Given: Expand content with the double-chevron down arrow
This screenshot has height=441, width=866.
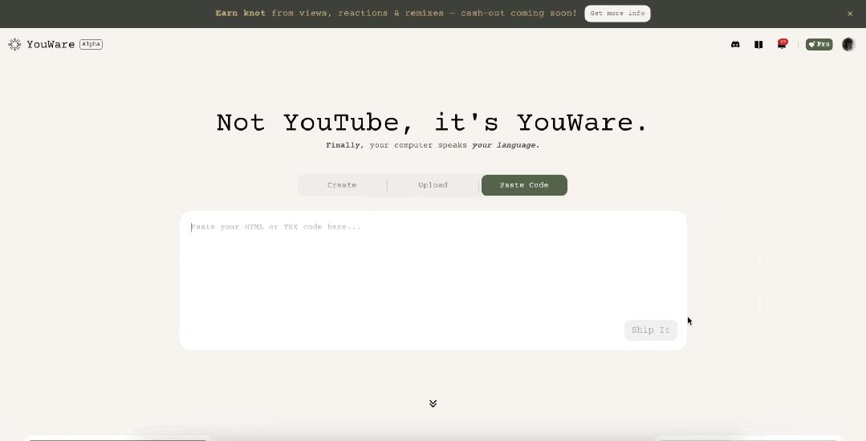Looking at the screenshot, I should pos(433,403).
